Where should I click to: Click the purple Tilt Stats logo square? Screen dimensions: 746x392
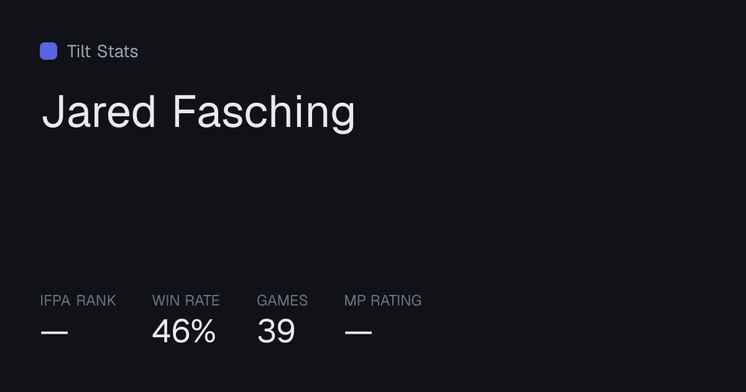point(48,51)
